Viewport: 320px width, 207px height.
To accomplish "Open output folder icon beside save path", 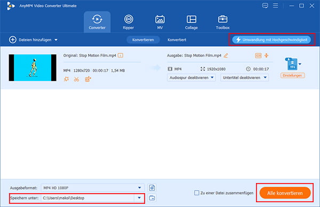I will [x=152, y=198].
